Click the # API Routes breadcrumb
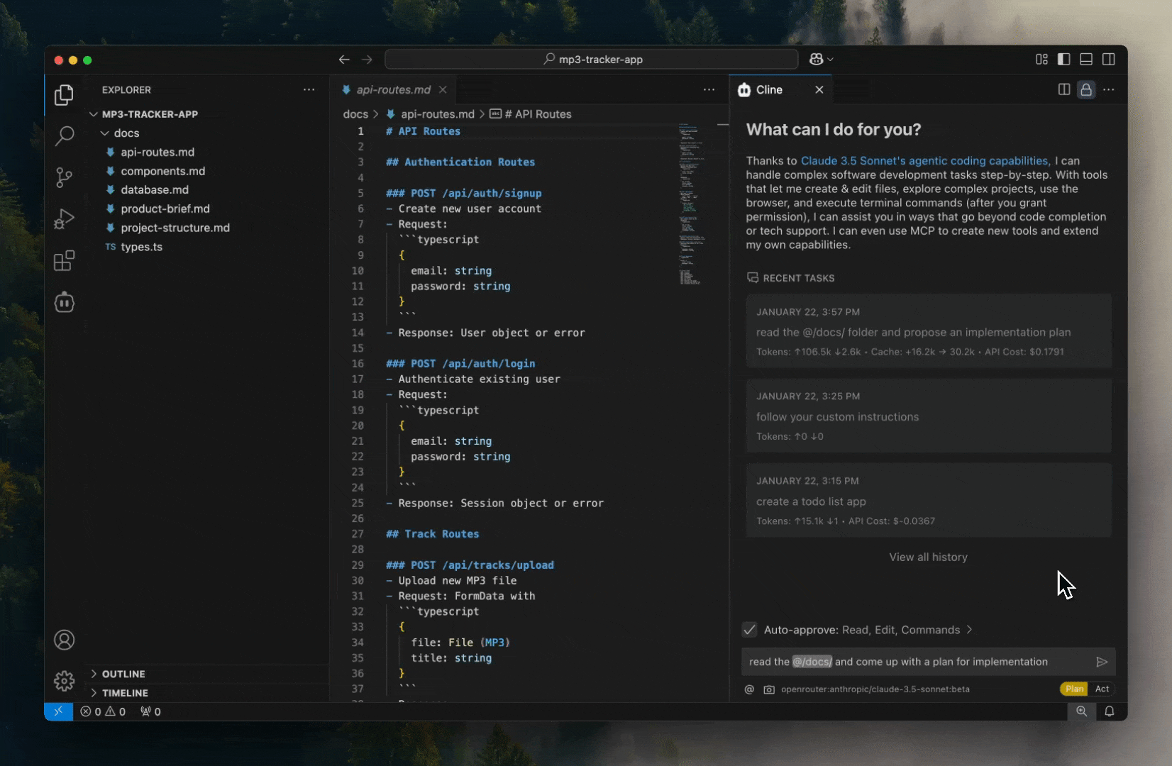Screen dimensions: 1172x766 [x=538, y=114]
